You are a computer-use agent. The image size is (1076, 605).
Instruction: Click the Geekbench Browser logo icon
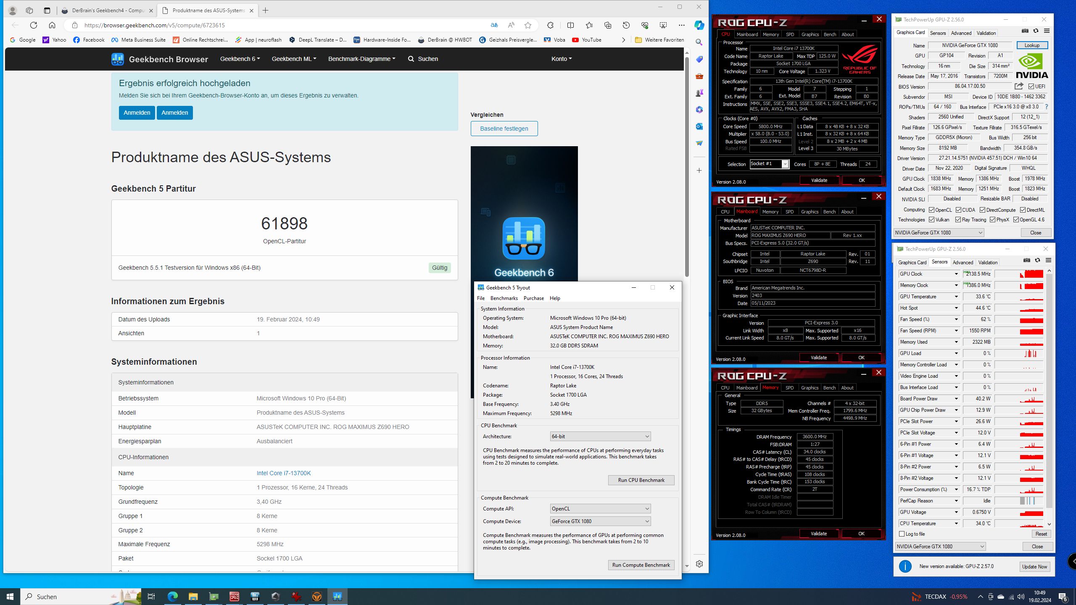point(117,59)
